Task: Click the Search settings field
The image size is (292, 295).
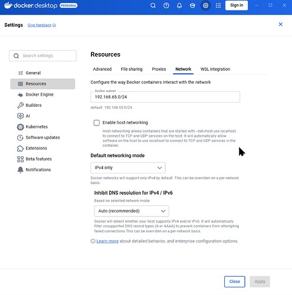Action: [42, 55]
